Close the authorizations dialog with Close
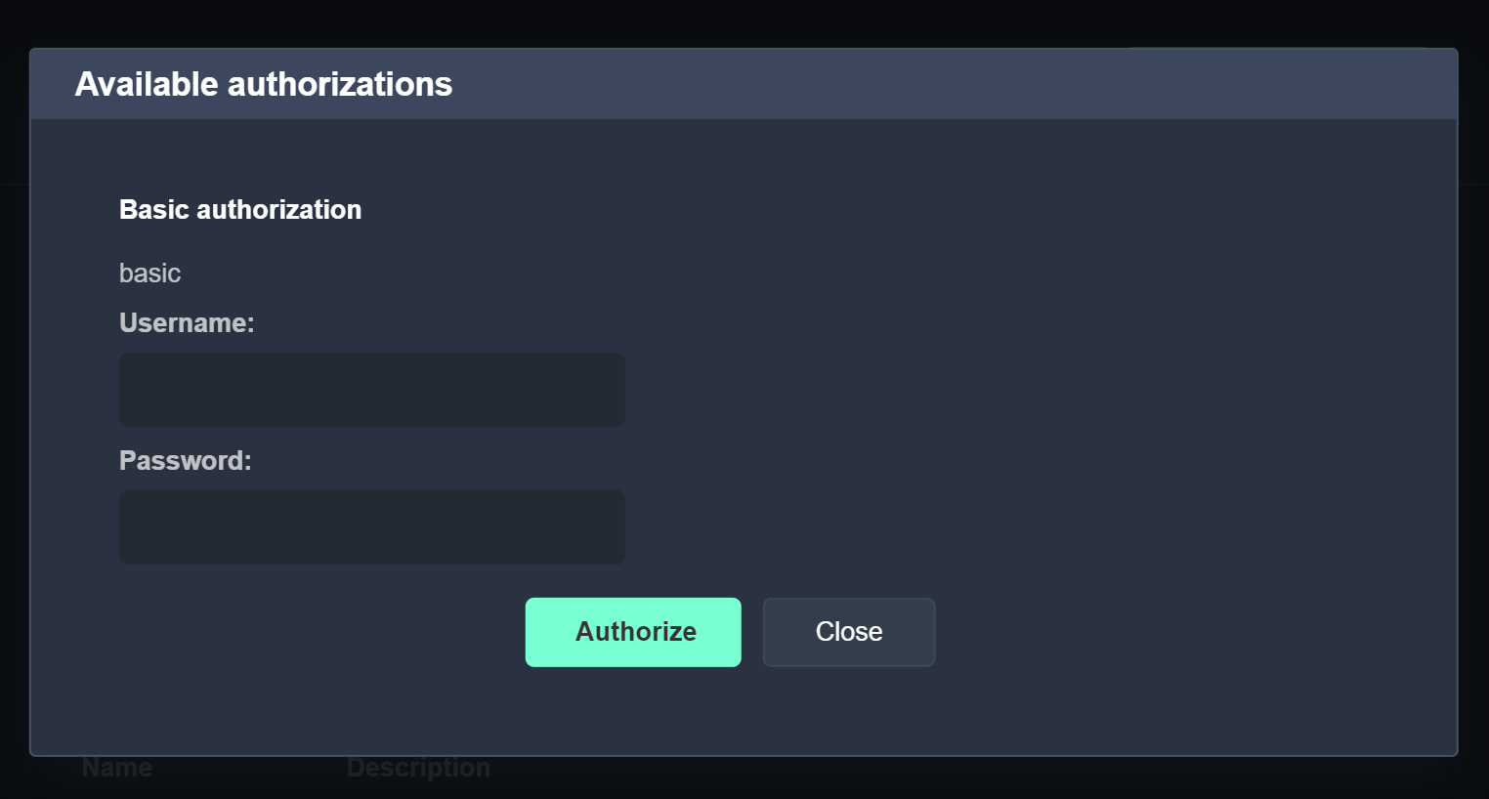Image resolution: width=1489 pixels, height=799 pixels. pos(848,632)
